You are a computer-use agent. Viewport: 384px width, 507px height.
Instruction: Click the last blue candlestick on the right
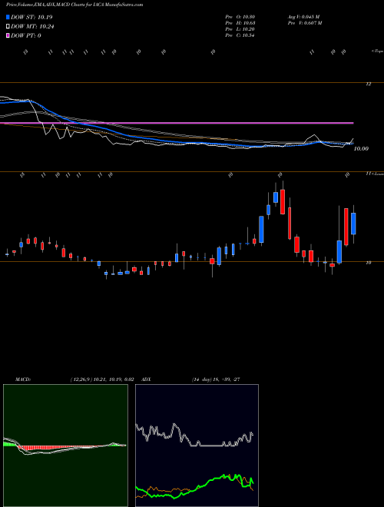click(x=353, y=223)
